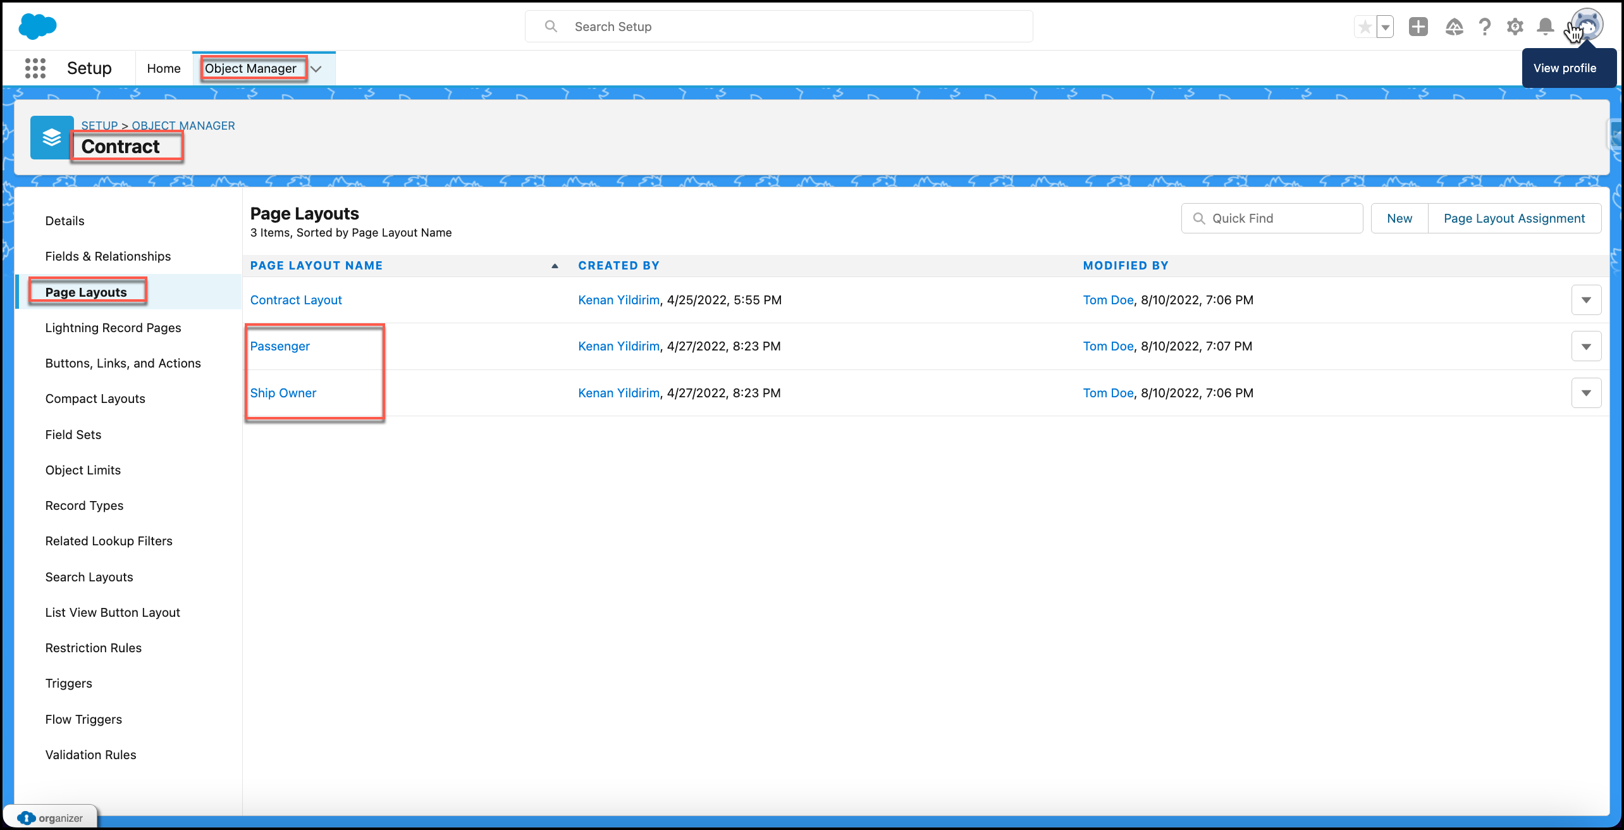Open the favorites list dropdown arrow
The image size is (1624, 830).
click(1385, 27)
